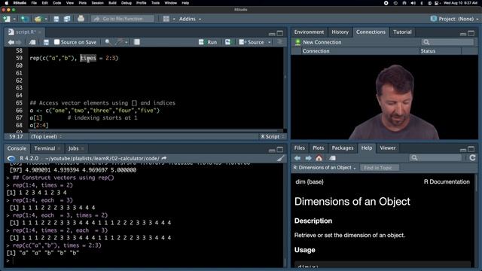
Task: Select the Connections tab
Action: click(371, 32)
